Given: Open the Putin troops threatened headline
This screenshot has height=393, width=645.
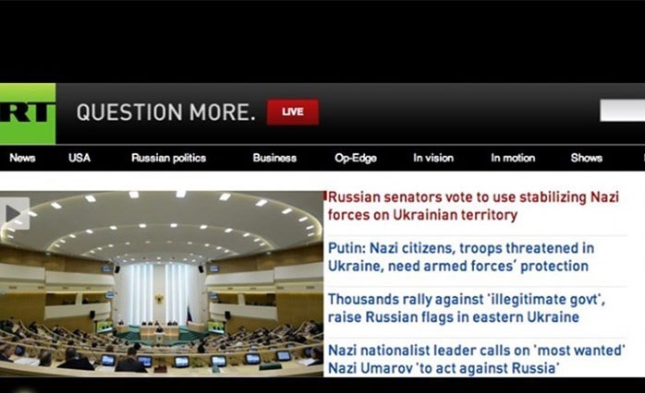Looking at the screenshot, I should (461, 257).
